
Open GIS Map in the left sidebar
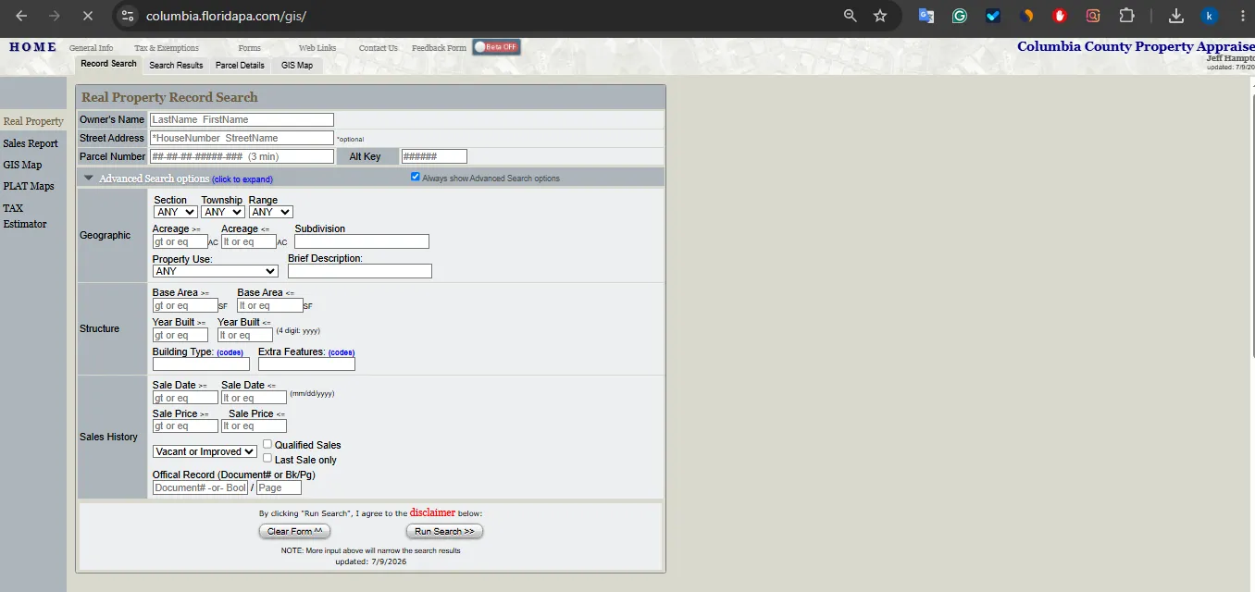point(22,165)
